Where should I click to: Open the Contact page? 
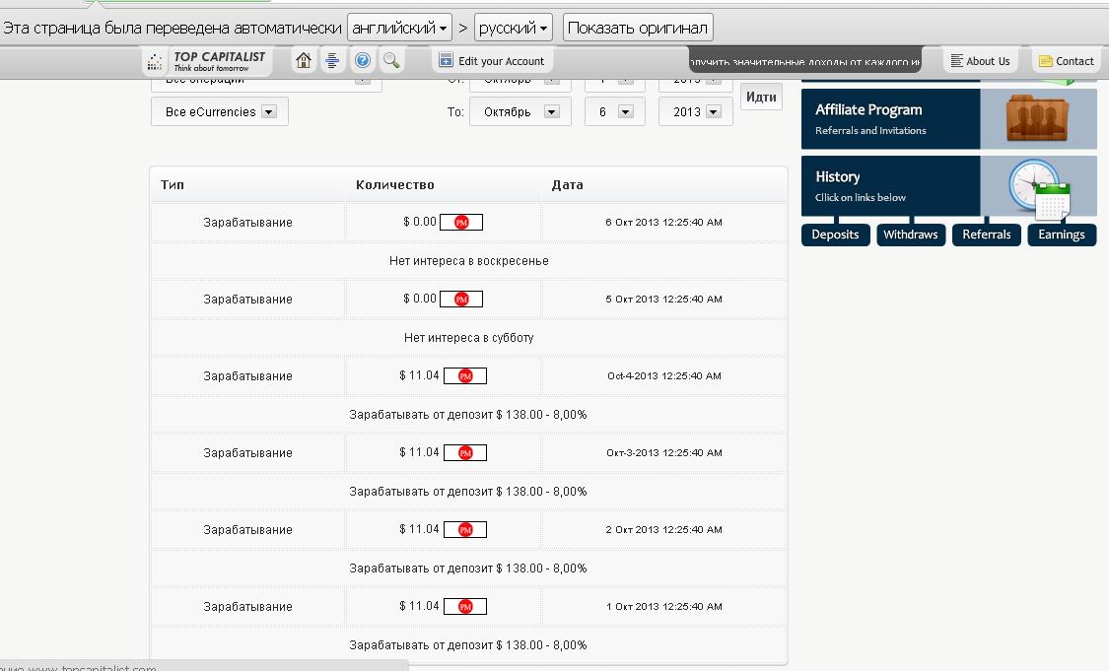[x=1066, y=61]
